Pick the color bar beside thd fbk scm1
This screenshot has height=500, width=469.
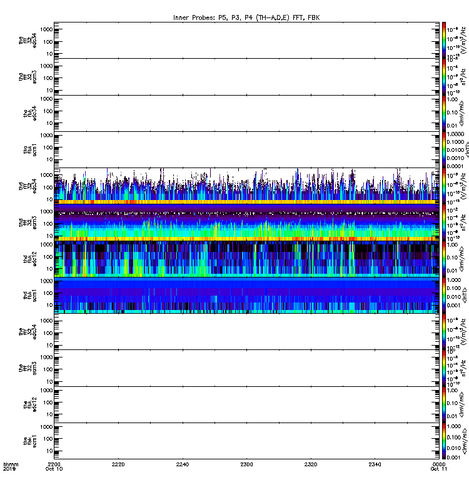point(444,295)
